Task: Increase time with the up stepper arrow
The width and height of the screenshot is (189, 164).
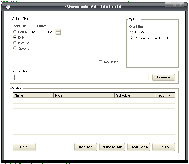Action: [58, 31]
